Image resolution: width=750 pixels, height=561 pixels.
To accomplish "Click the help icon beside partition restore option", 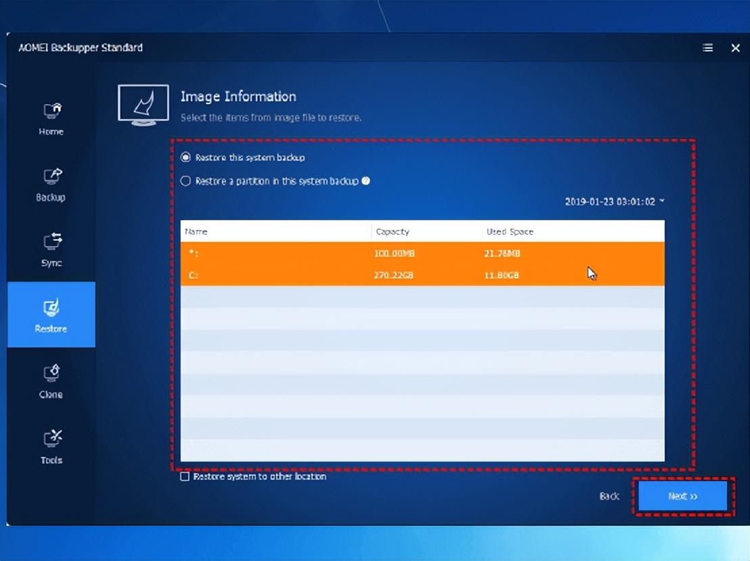I will pyautogui.click(x=366, y=181).
